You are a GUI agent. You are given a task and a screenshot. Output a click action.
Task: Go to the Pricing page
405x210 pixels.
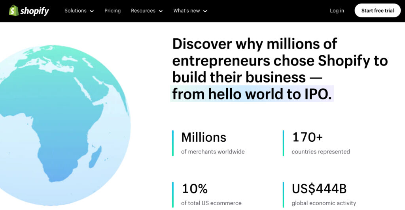coord(112,11)
